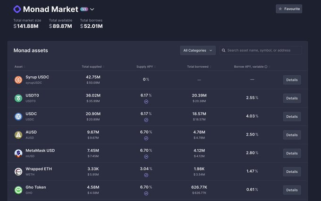Image resolution: width=321 pixels, height=201 pixels.
Task: Click the $141.88M total market size value
Action: pos(26,26)
